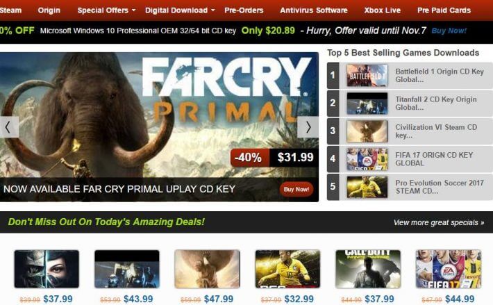Open Battlefield 1 Origin CD Key Global link

point(440,76)
